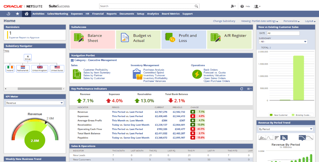The image size is (319, 162).
Task: Open the Subsidiary All dropdown
Action: click(283, 41)
